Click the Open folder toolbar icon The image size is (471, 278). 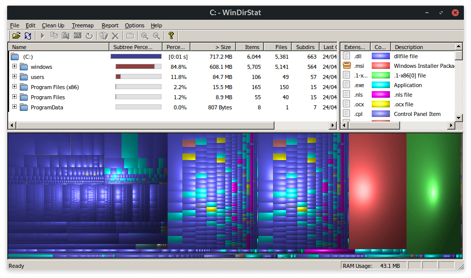point(16,36)
